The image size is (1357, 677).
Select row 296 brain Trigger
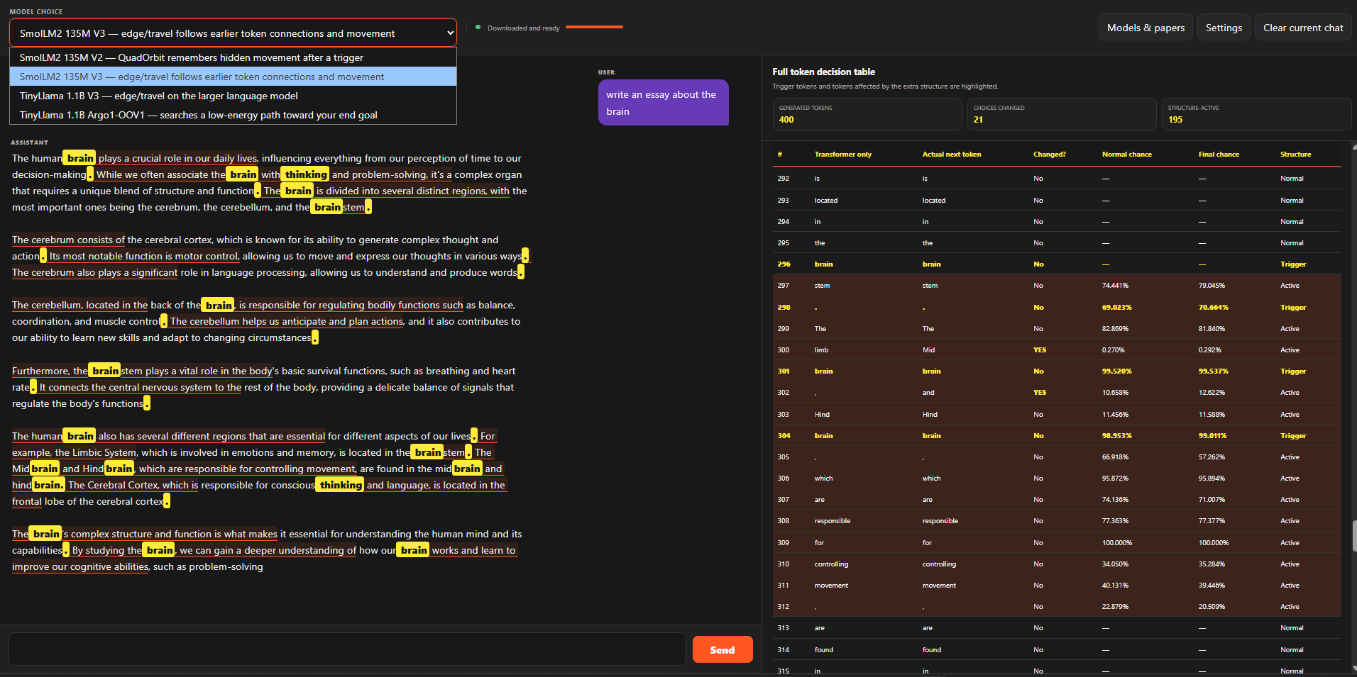coord(1057,264)
